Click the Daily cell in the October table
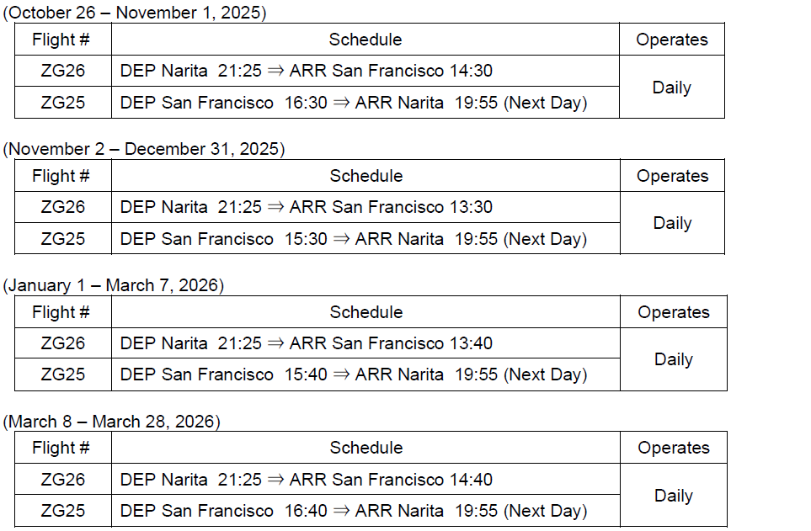This screenshot has height=531, width=811. coord(671,88)
